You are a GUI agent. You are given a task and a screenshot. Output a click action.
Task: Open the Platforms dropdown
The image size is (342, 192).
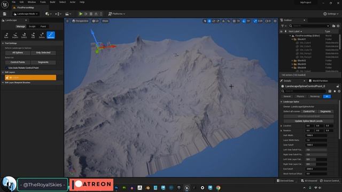[x=116, y=14]
